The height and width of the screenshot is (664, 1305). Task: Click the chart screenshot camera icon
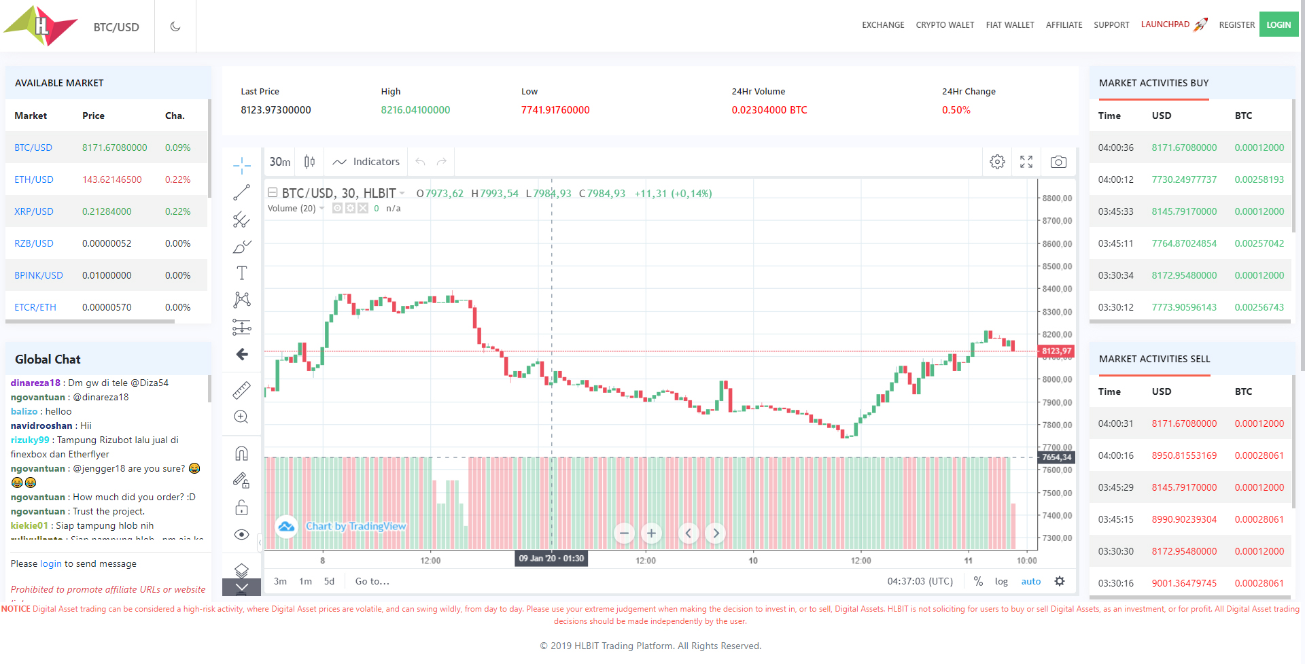click(x=1058, y=162)
